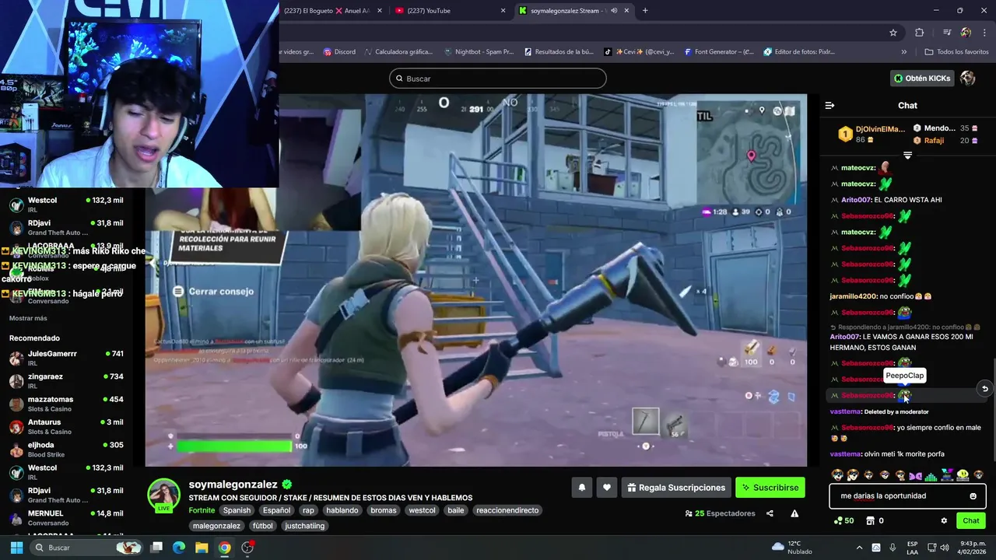
Task: Show more bookmarks with the double chevron
Action: click(x=903, y=52)
